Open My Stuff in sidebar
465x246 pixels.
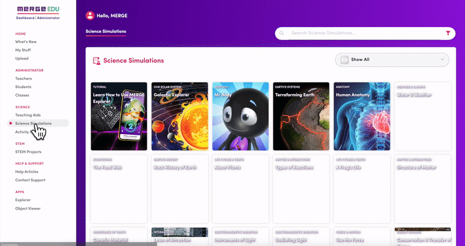coord(23,50)
